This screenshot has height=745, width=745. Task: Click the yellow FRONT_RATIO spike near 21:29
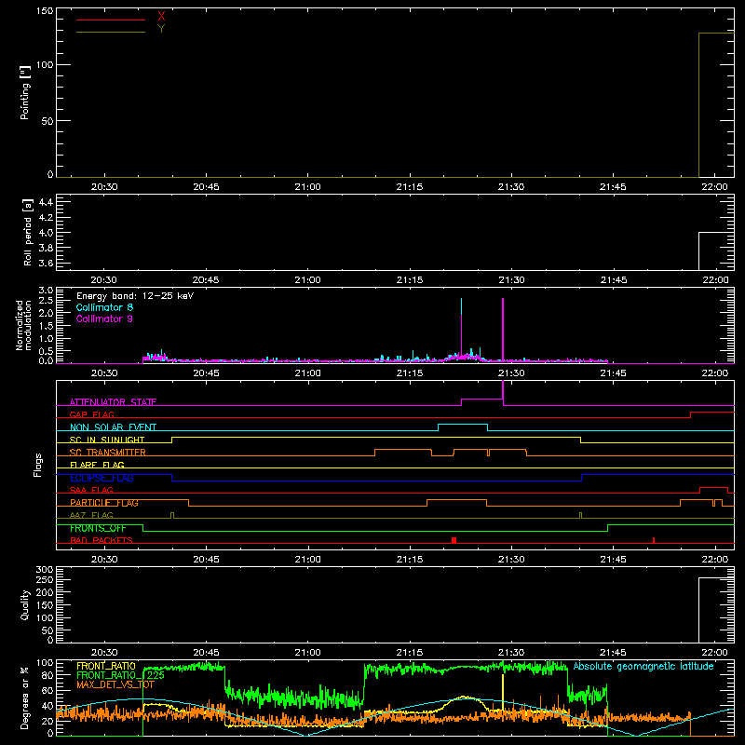click(503, 691)
